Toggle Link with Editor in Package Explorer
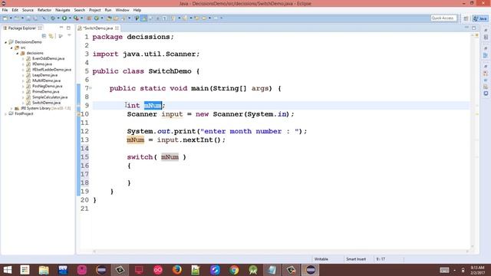The image size is (491, 276). (51, 36)
